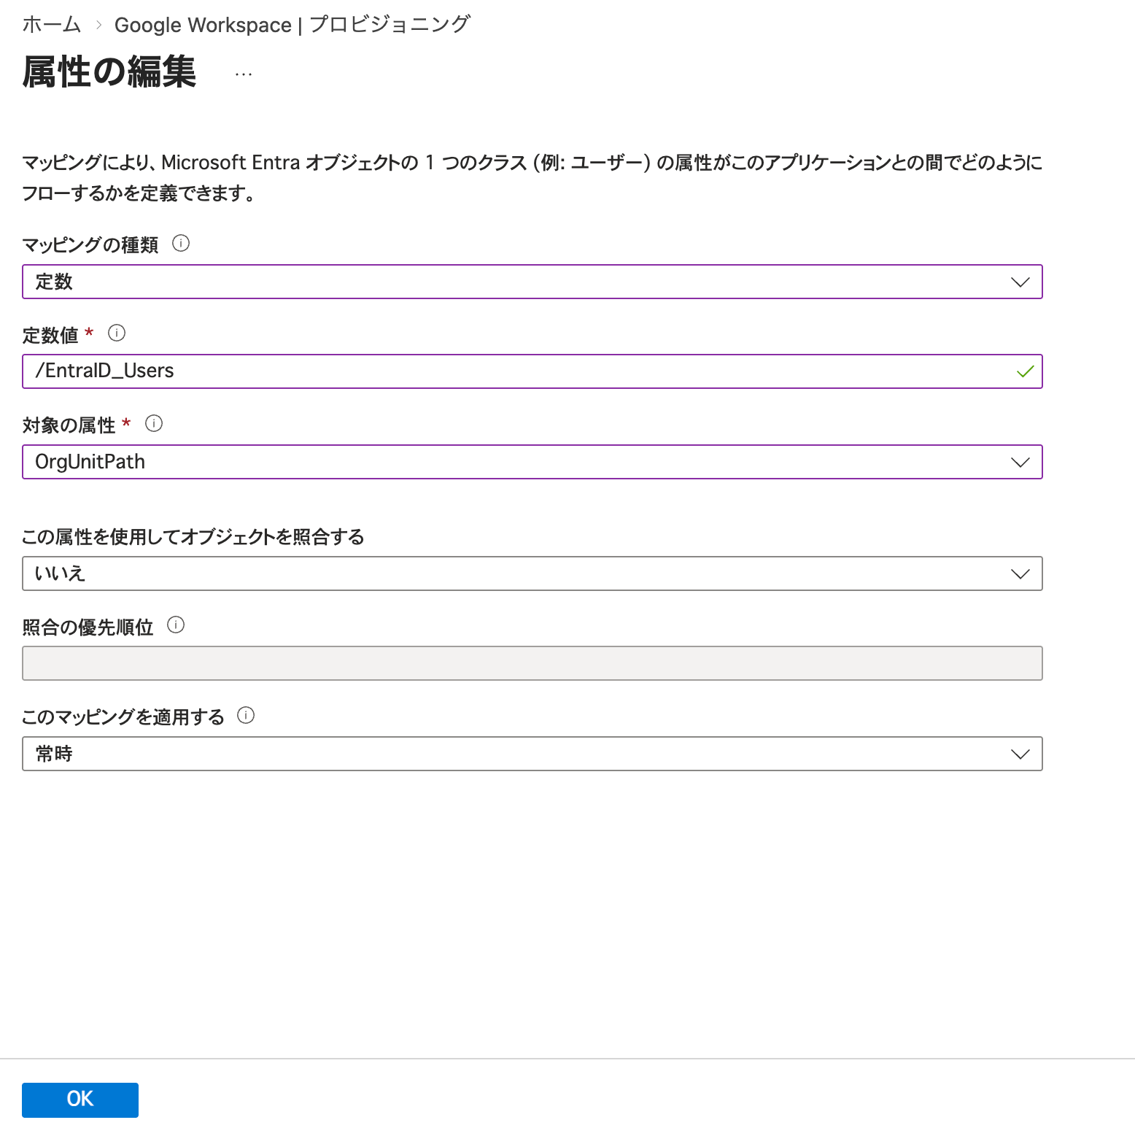This screenshot has width=1135, height=1128.
Task: Change オブジェクトを照合する selection from いいえ
Action: [x=1020, y=573]
